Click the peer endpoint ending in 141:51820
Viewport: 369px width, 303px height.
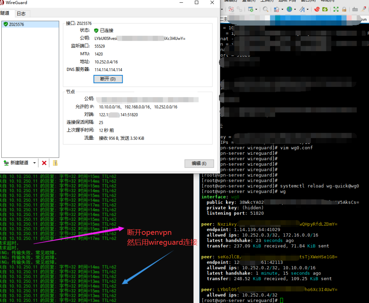click(x=118, y=115)
